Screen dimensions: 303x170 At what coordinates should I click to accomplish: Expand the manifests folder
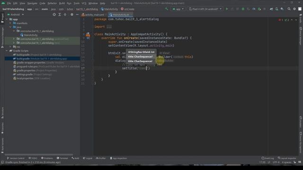click(10, 23)
